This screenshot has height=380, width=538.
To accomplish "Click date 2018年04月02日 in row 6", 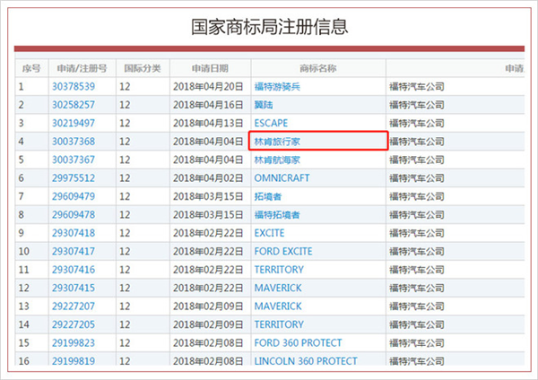I will pos(208,178).
